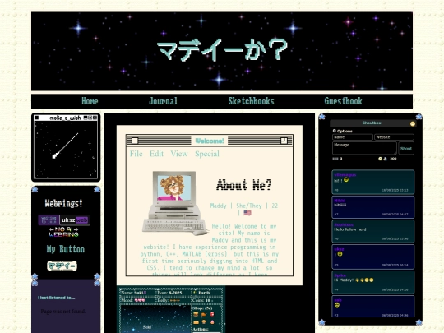This screenshot has height=333, width=444.
Task: Click the pet 'Mood:' hearts row
Action: coord(137,300)
